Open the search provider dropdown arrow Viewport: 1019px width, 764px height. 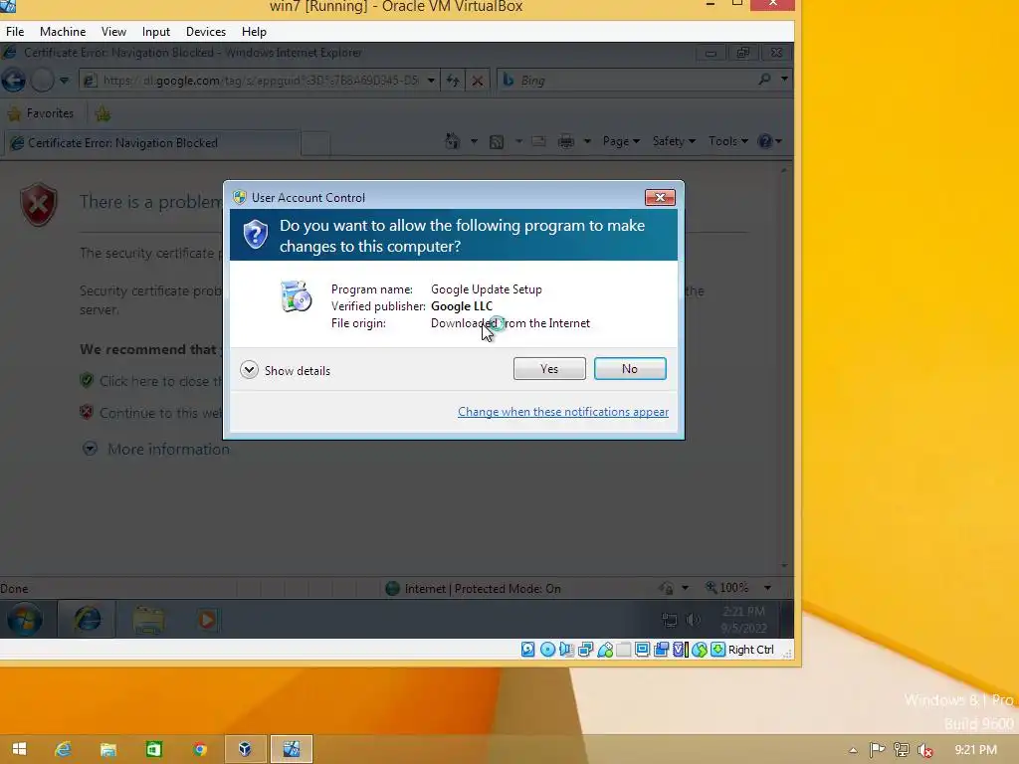point(784,80)
